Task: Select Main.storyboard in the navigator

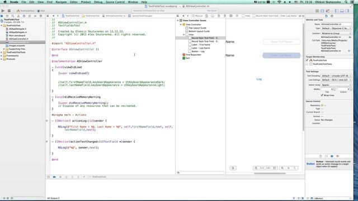Action: [17, 36]
